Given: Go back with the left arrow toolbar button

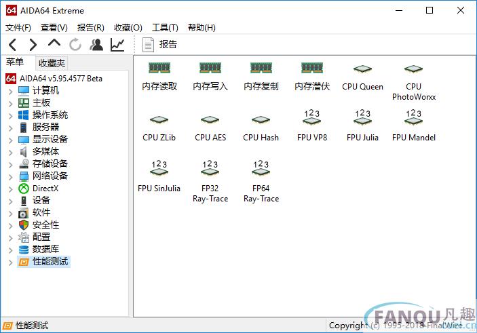Looking at the screenshot, I should point(12,45).
